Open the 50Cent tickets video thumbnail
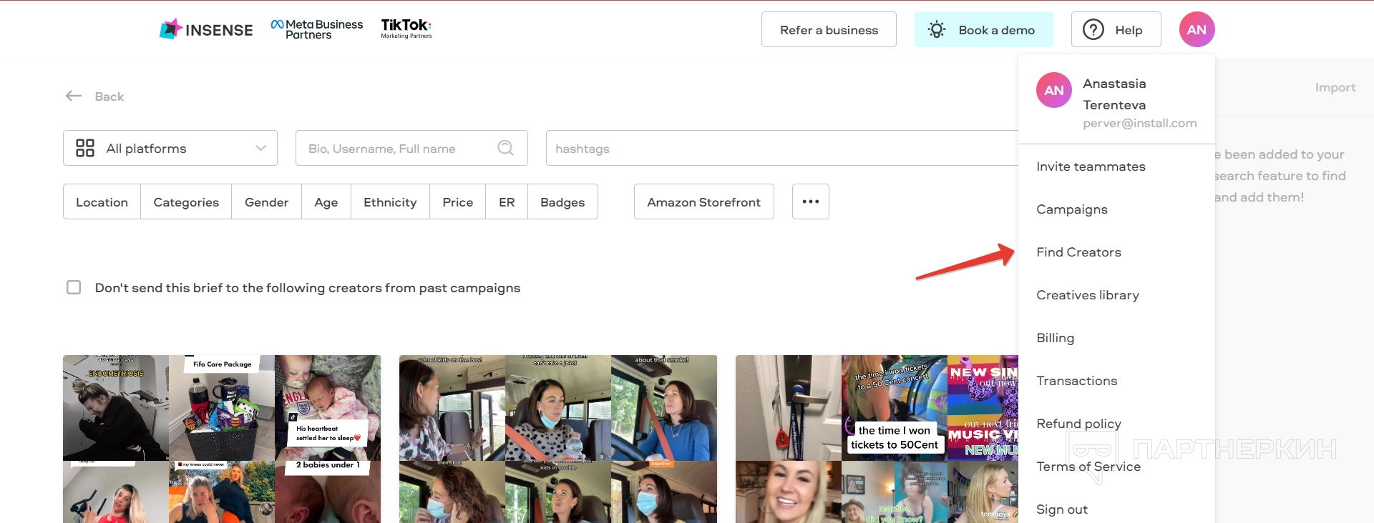 click(x=895, y=408)
